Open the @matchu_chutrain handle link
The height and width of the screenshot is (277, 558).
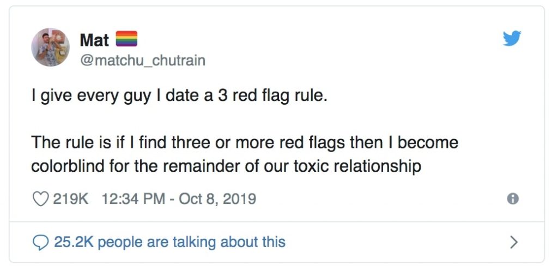(x=142, y=60)
